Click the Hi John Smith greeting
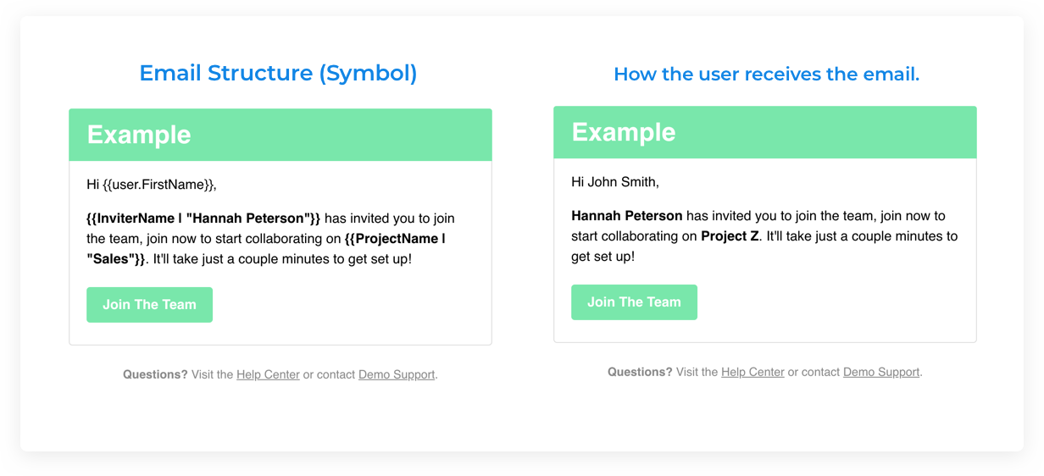The image size is (1044, 476). coord(615,182)
